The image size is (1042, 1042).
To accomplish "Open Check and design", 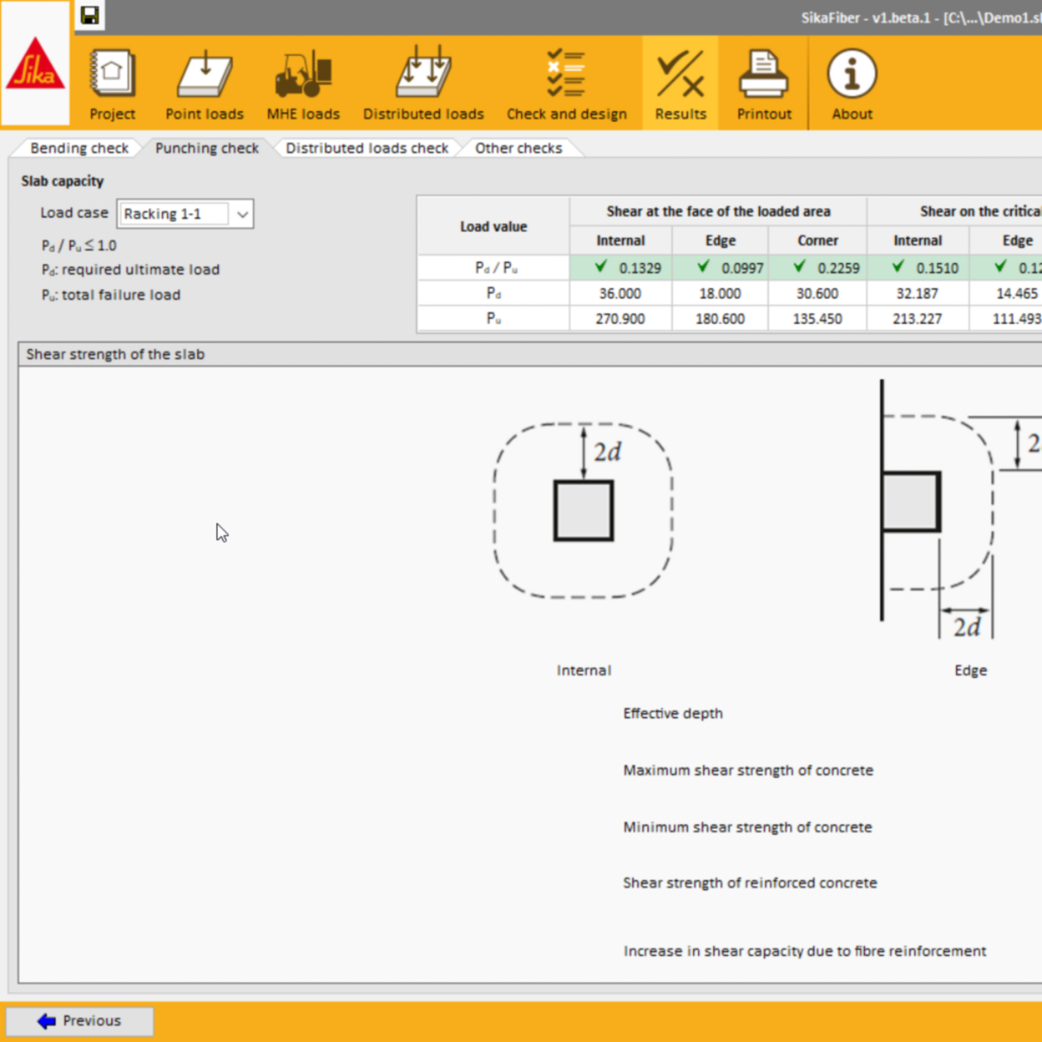I will click(x=566, y=82).
